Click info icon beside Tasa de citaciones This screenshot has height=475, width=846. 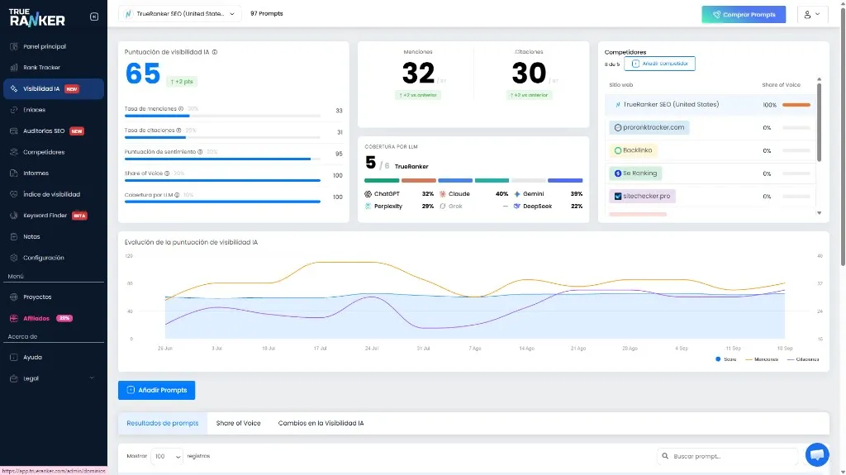click(178, 130)
